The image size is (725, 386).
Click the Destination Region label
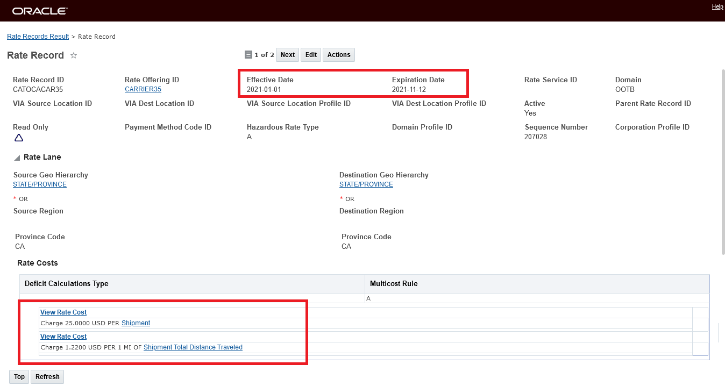(372, 211)
